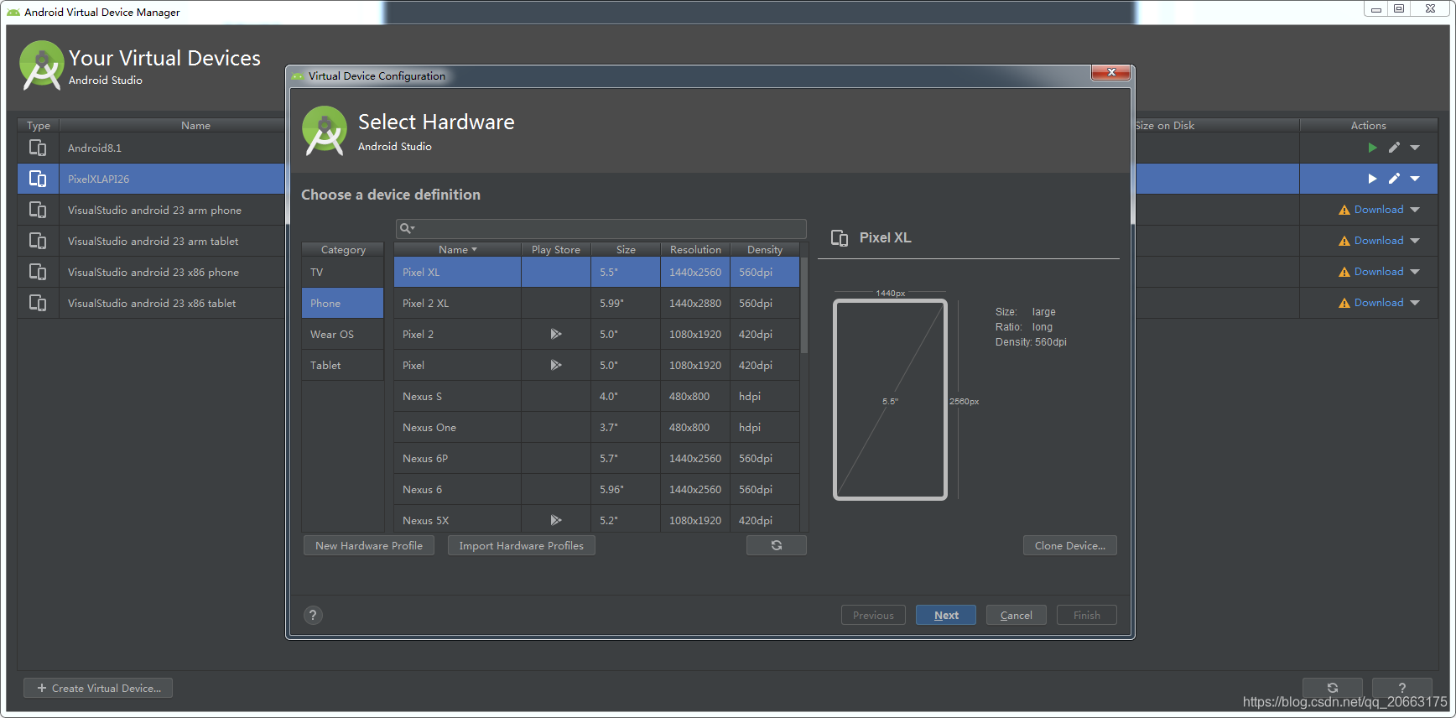Viewport: 1456px width, 718px height.
Task: Select the Tablet category
Action: [x=342, y=365]
